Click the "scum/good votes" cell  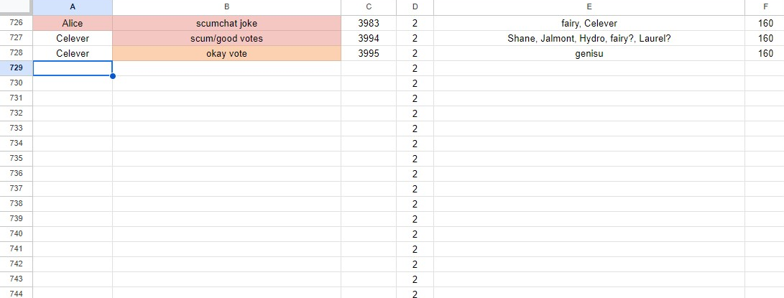(226, 39)
